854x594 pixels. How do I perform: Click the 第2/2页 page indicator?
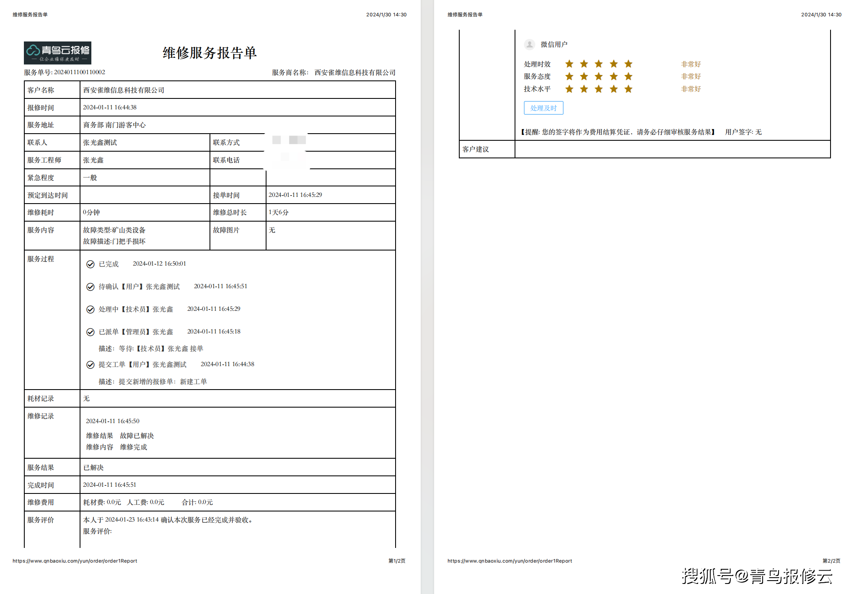pyautogui.click(x=831, y=561)
